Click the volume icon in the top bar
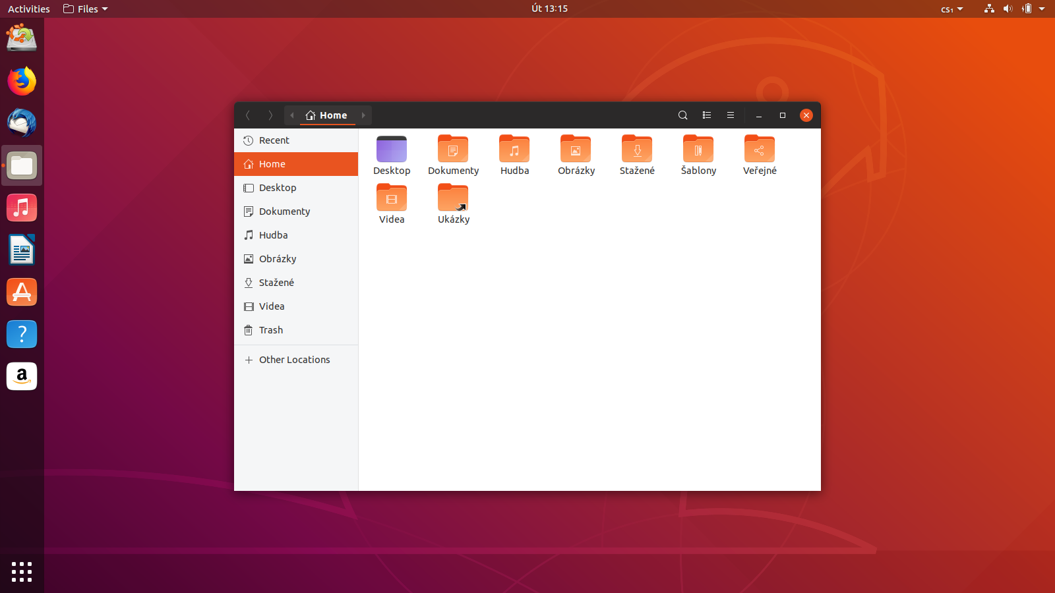This screenshot has height=593, width=1055. click(x=1008, y=9)
